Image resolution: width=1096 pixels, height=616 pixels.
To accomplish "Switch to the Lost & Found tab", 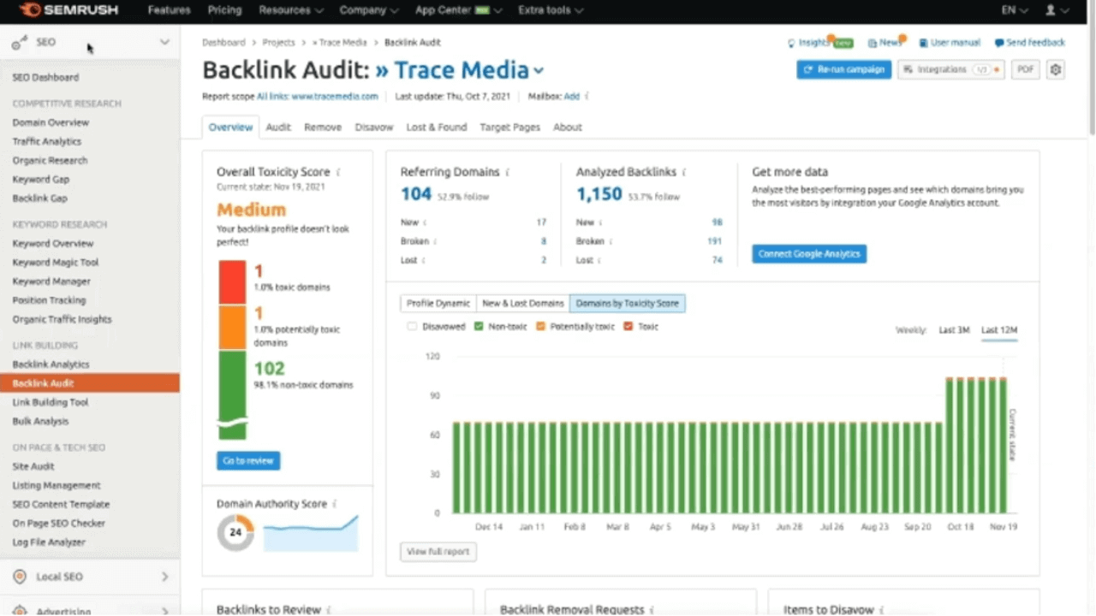I will [x=437, y=127].
